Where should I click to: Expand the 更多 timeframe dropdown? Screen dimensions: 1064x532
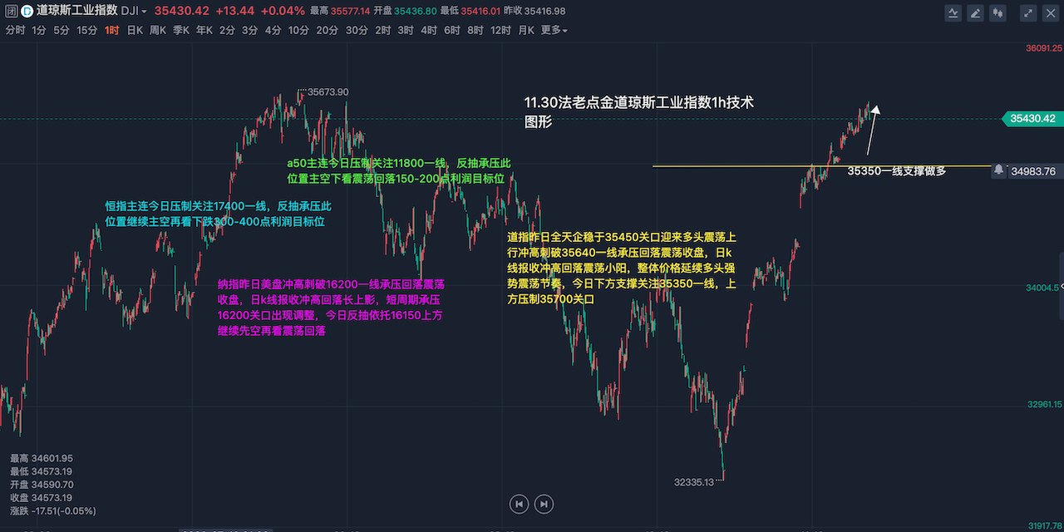554,30
